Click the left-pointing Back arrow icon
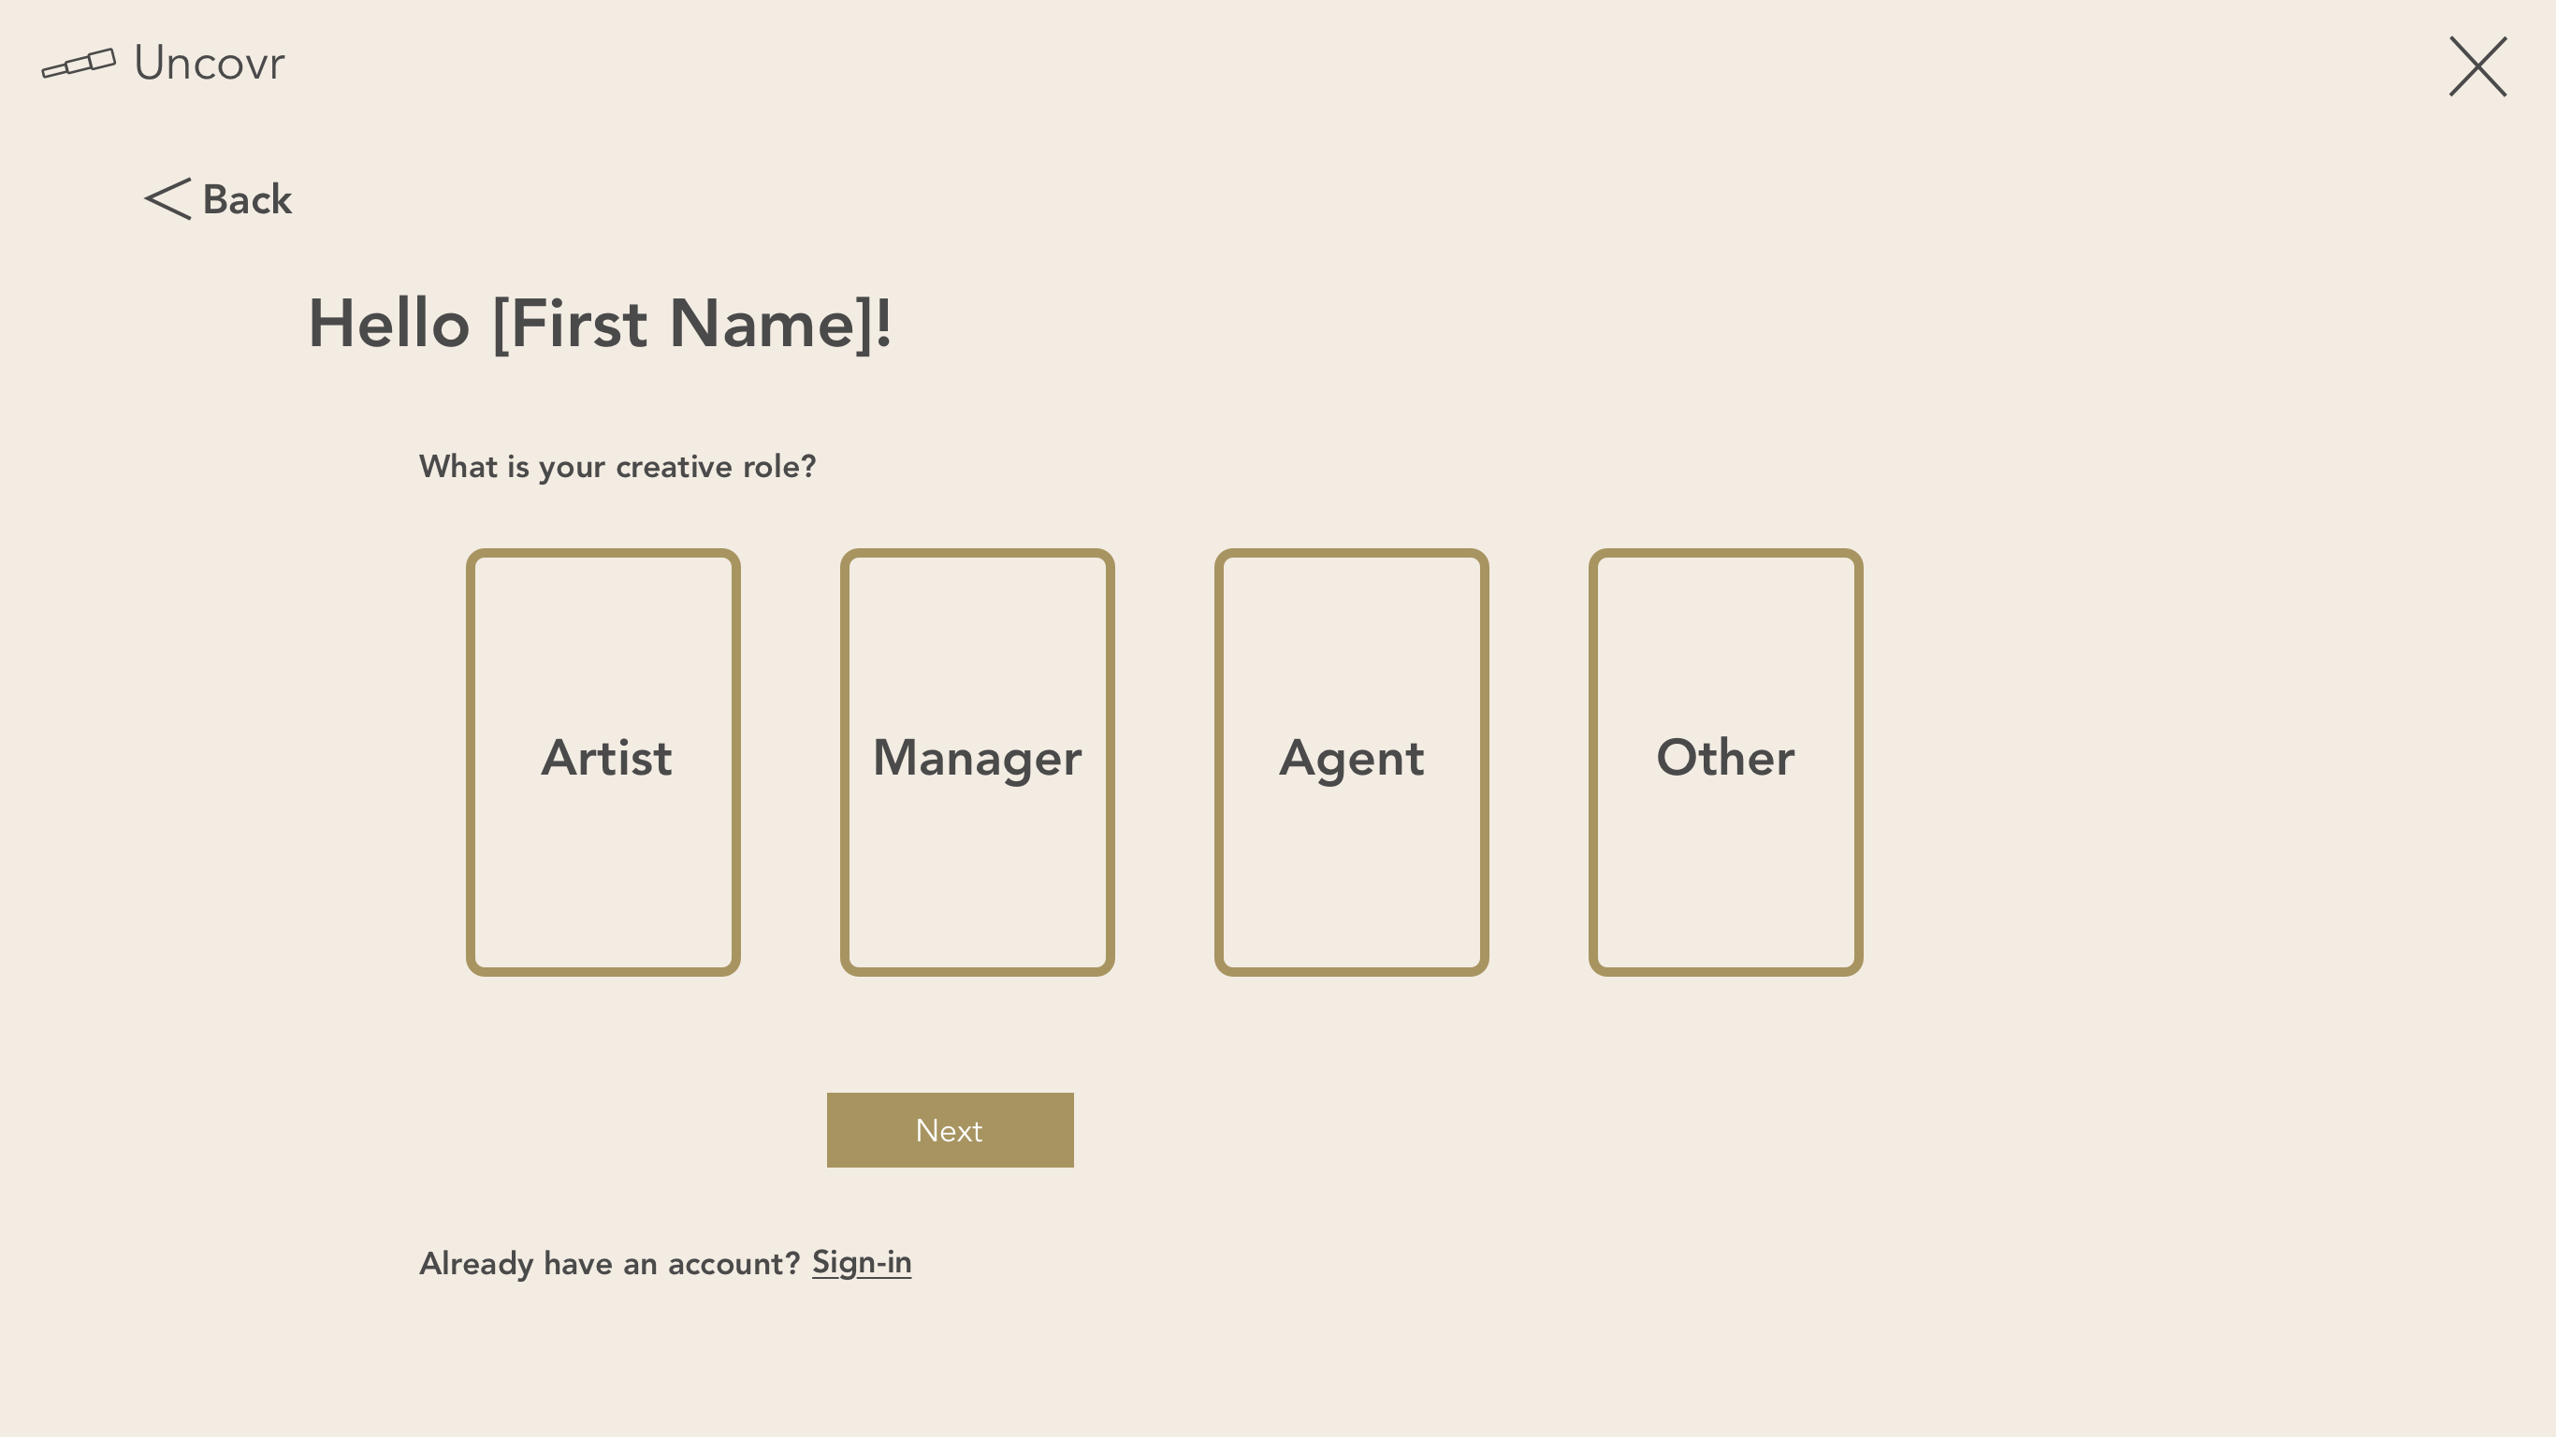The image size is (2556, 1437). click(x=167, y=199)
